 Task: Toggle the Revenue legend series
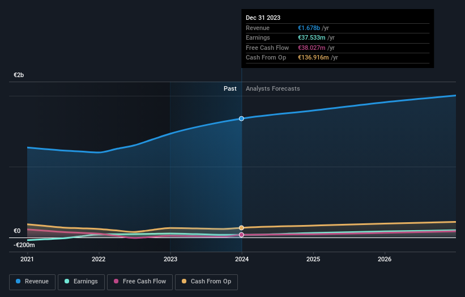click(x=32, y=282)
